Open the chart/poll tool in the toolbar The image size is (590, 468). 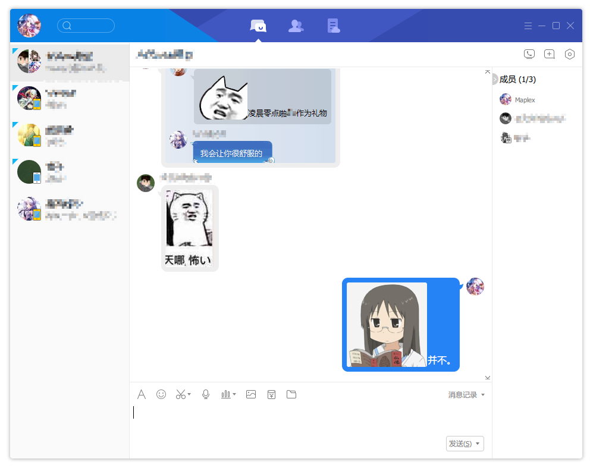[x=226, y=394]
